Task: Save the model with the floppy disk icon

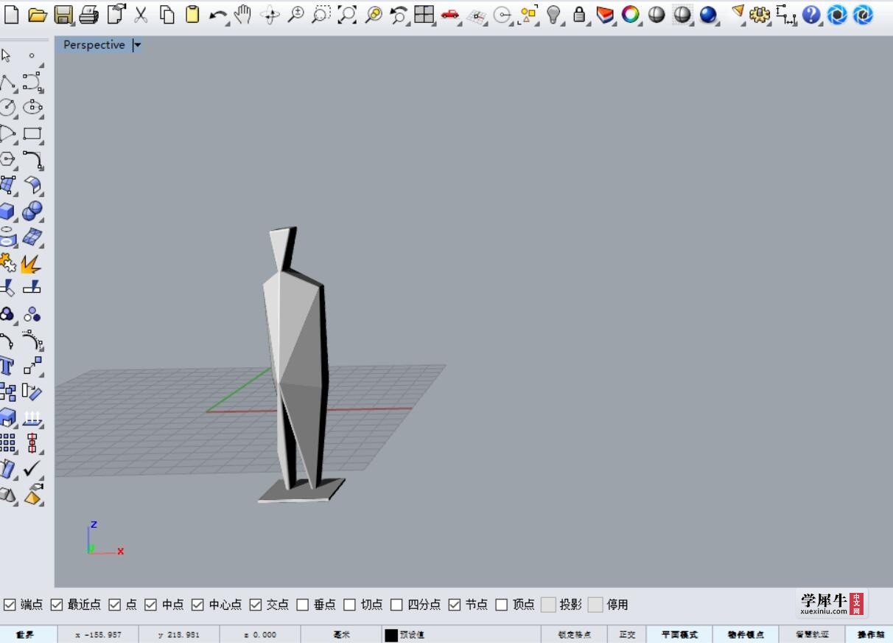Action: coord(63,14)
